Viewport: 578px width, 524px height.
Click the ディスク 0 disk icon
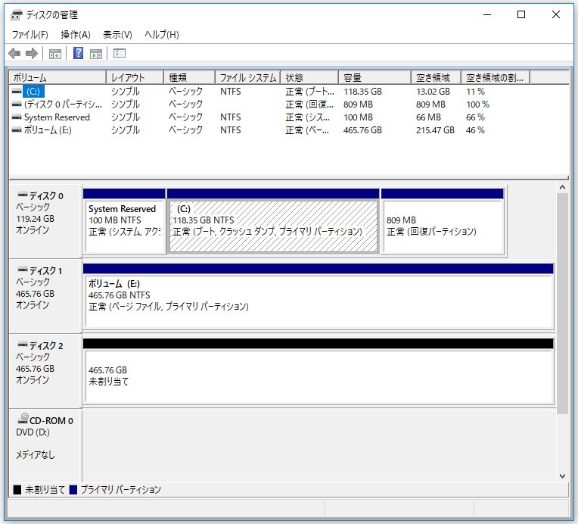click(x=23, y=194)
